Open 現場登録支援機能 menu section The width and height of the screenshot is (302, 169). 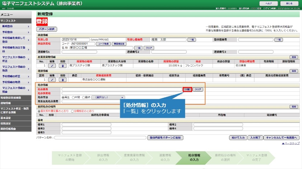(16, 98)
